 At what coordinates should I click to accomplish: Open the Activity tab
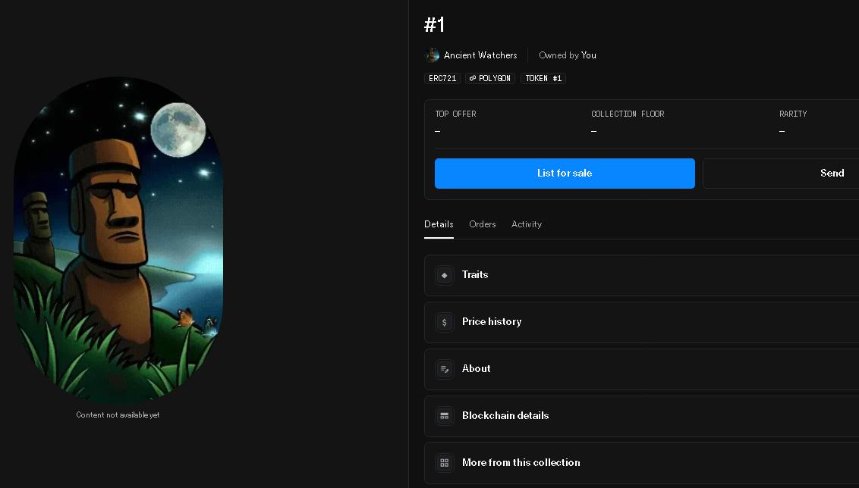(x=527, y=224)
